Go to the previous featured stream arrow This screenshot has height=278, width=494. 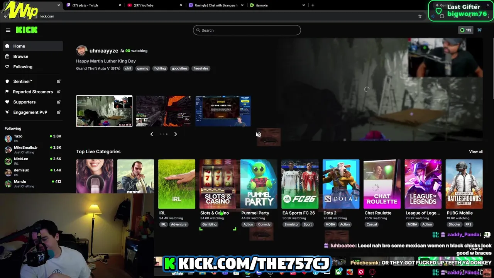click(152, 134)
